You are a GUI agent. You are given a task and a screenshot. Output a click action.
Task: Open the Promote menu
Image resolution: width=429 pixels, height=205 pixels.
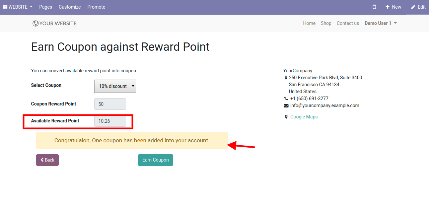tap(96, 7)
